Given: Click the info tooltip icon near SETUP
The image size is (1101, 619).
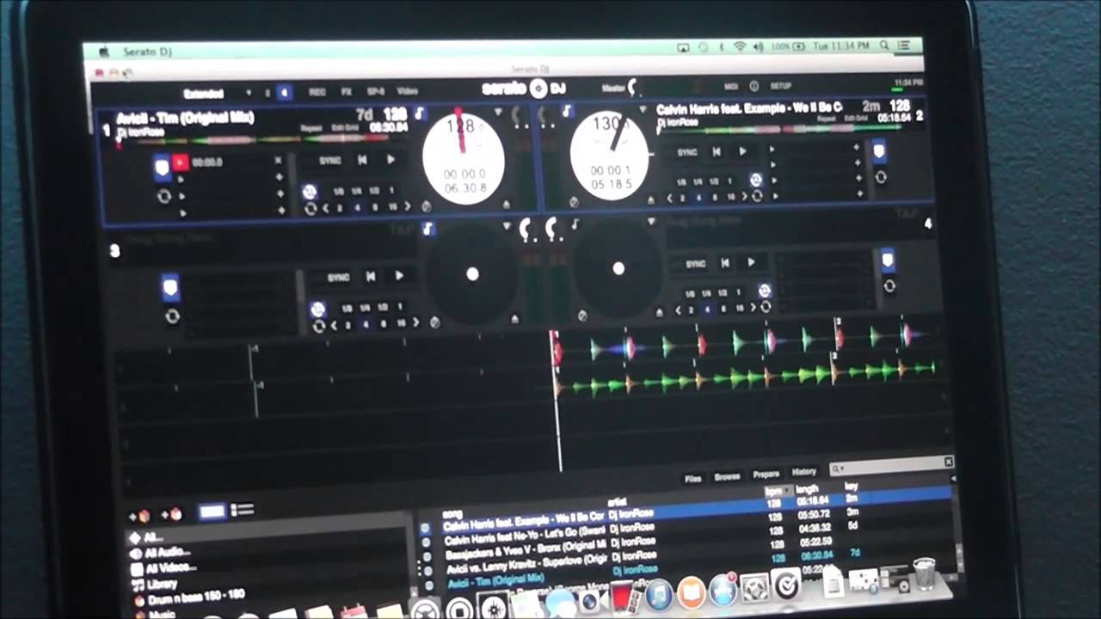Looking at the screenshot, I should coord(754,86).
